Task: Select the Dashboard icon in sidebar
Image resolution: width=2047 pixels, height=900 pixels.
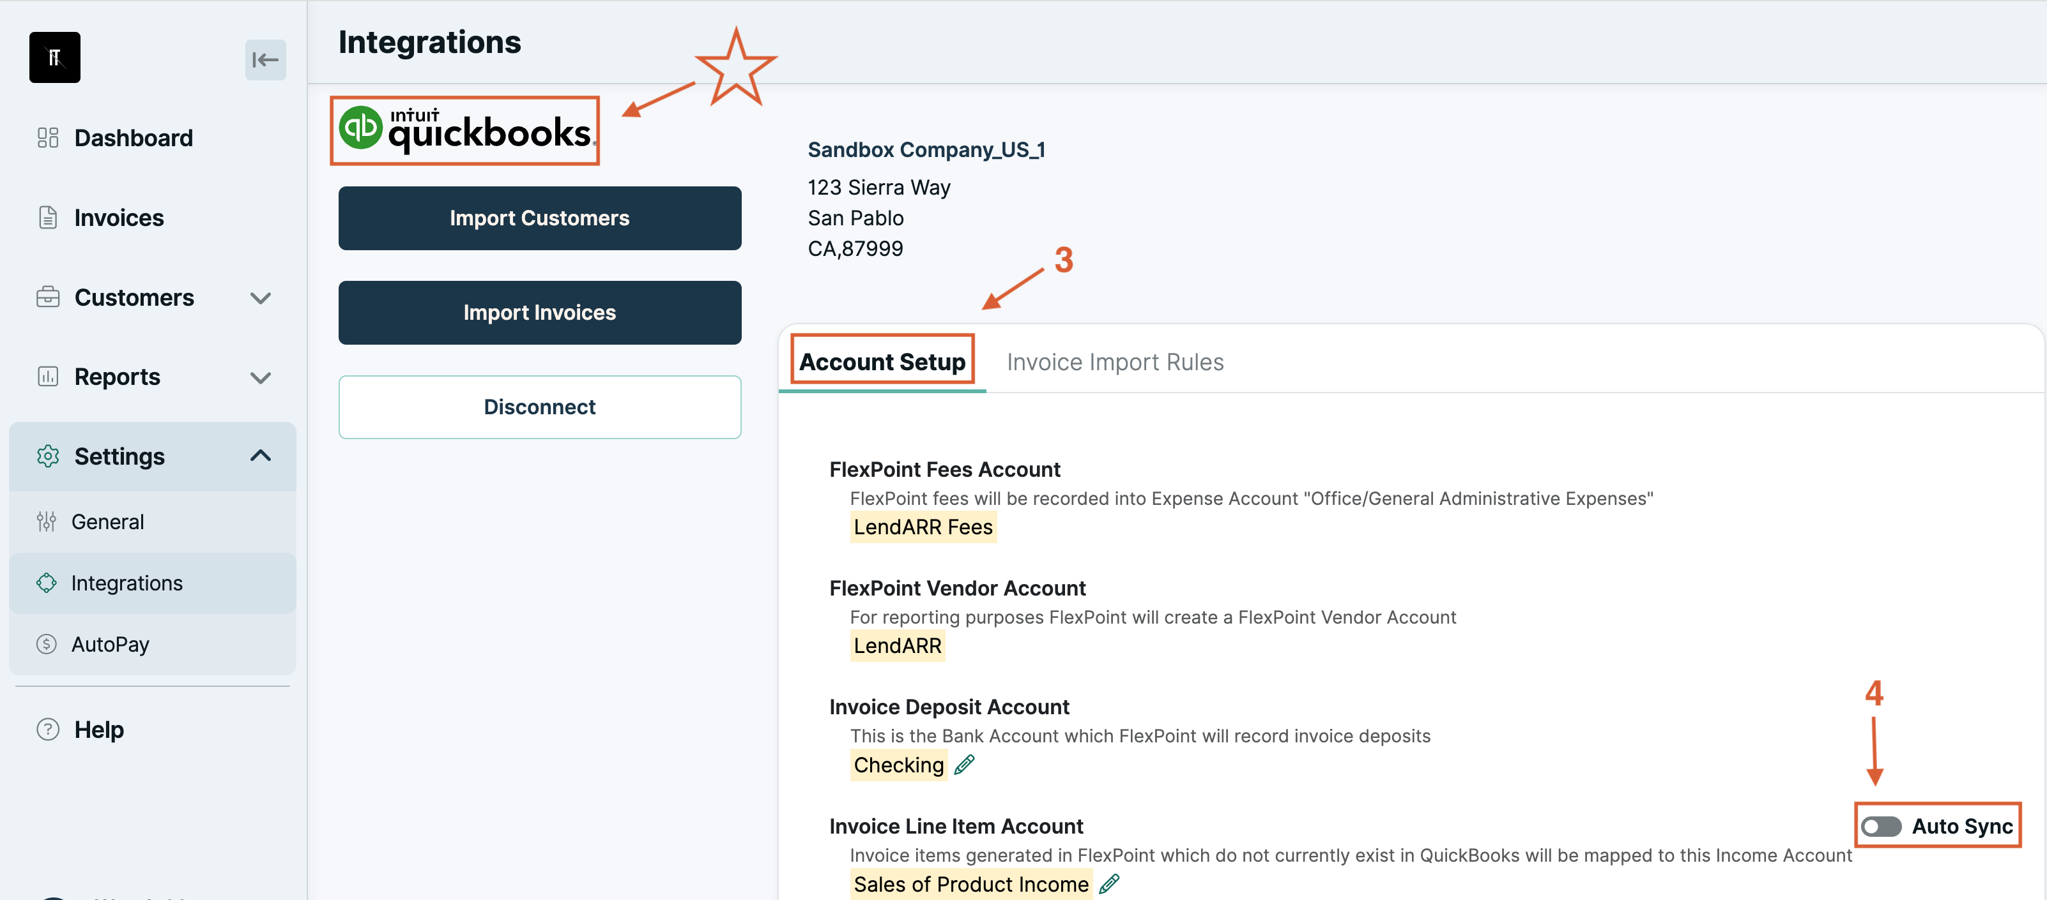Action: 47,137
